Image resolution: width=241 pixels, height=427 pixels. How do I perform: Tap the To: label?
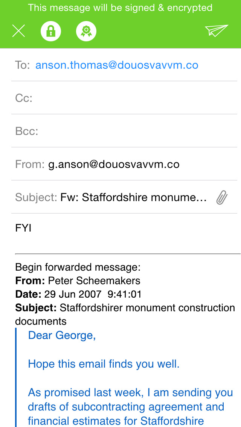coord(22,65)
